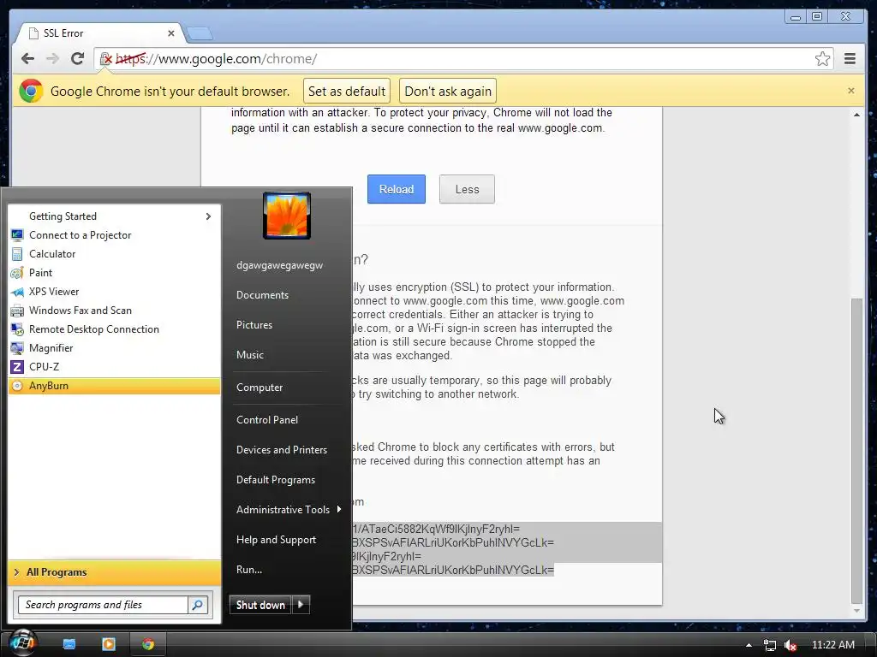Click the XPS Viewer icon
The image size is (877, 657).
(x=17, y=292)
